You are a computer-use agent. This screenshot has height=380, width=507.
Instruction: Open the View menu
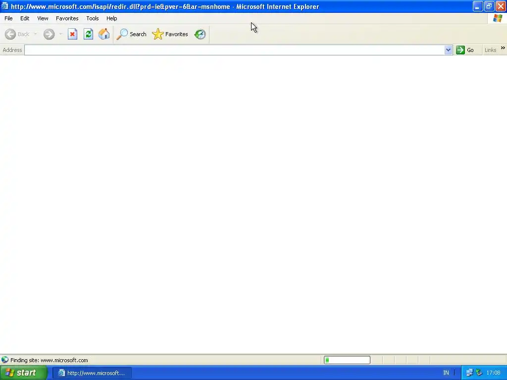coord(43,18)
